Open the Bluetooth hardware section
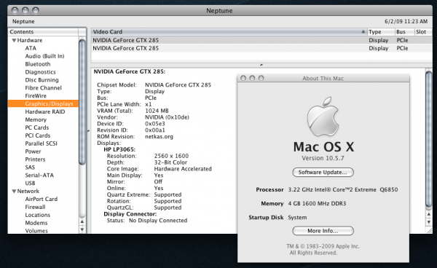437x268 pixels. [38, 64]
